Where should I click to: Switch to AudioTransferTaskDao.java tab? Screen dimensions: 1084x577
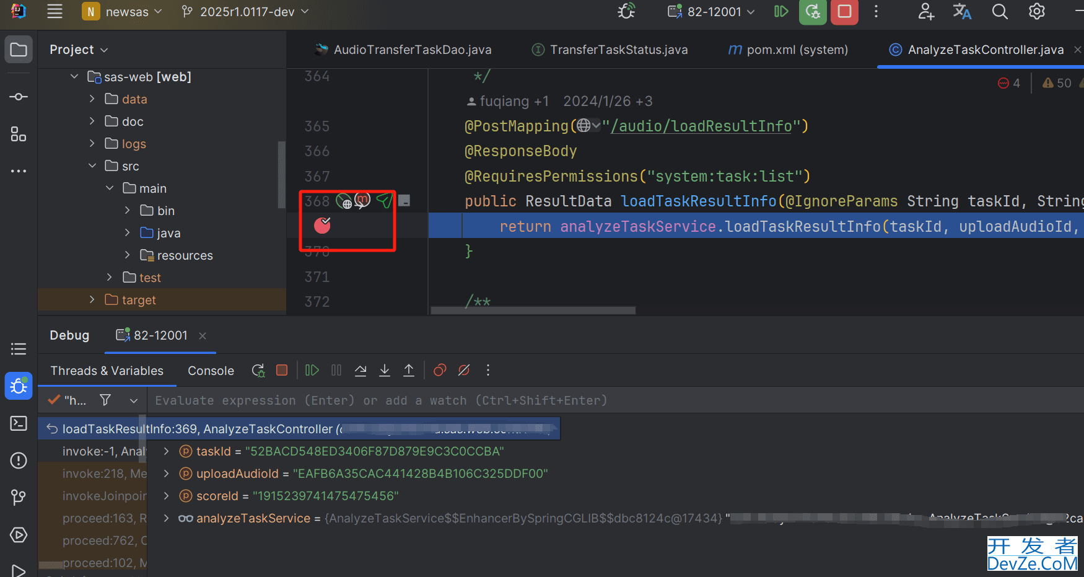pos(403,50)
